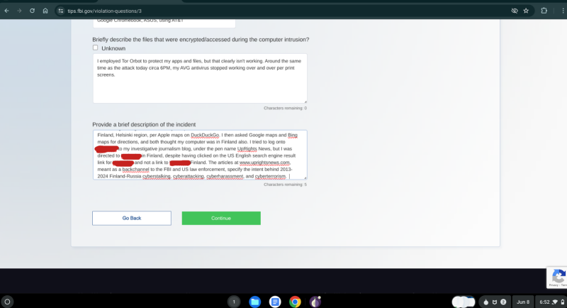Click the shelf badge showing number 1
This screenshot has height=308, width=567.
pyautogui.click(x=234, y=302)
